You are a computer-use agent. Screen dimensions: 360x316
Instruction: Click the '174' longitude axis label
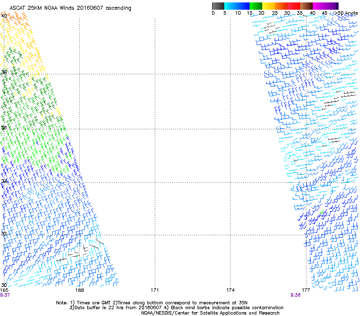coord(230,290)
